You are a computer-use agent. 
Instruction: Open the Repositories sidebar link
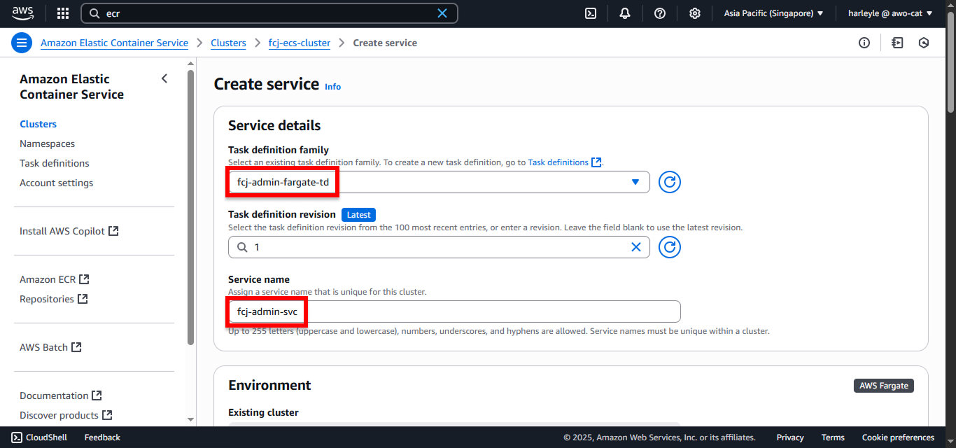(x=54, y=299)
